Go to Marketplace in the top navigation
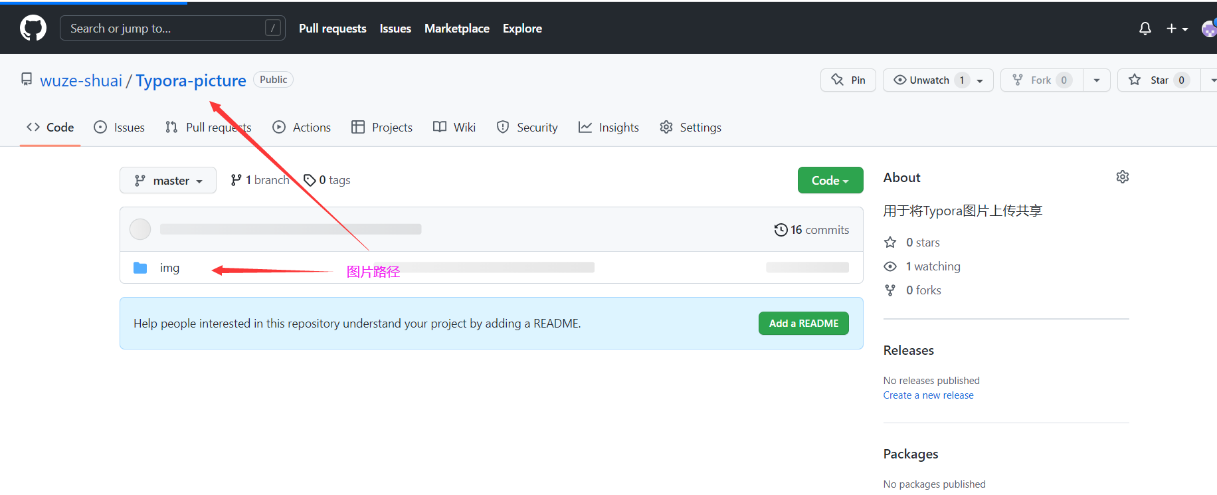This screenshot has height=495, width=1217. (457, 29)
